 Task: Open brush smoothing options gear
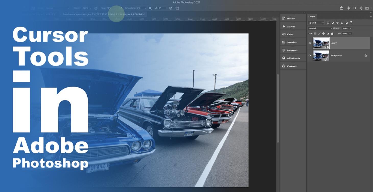click(x=150, y=8)
